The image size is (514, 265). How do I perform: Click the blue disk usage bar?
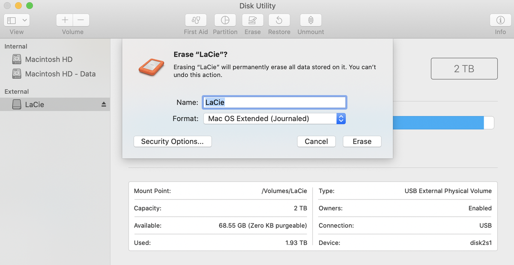pos(438,122)
